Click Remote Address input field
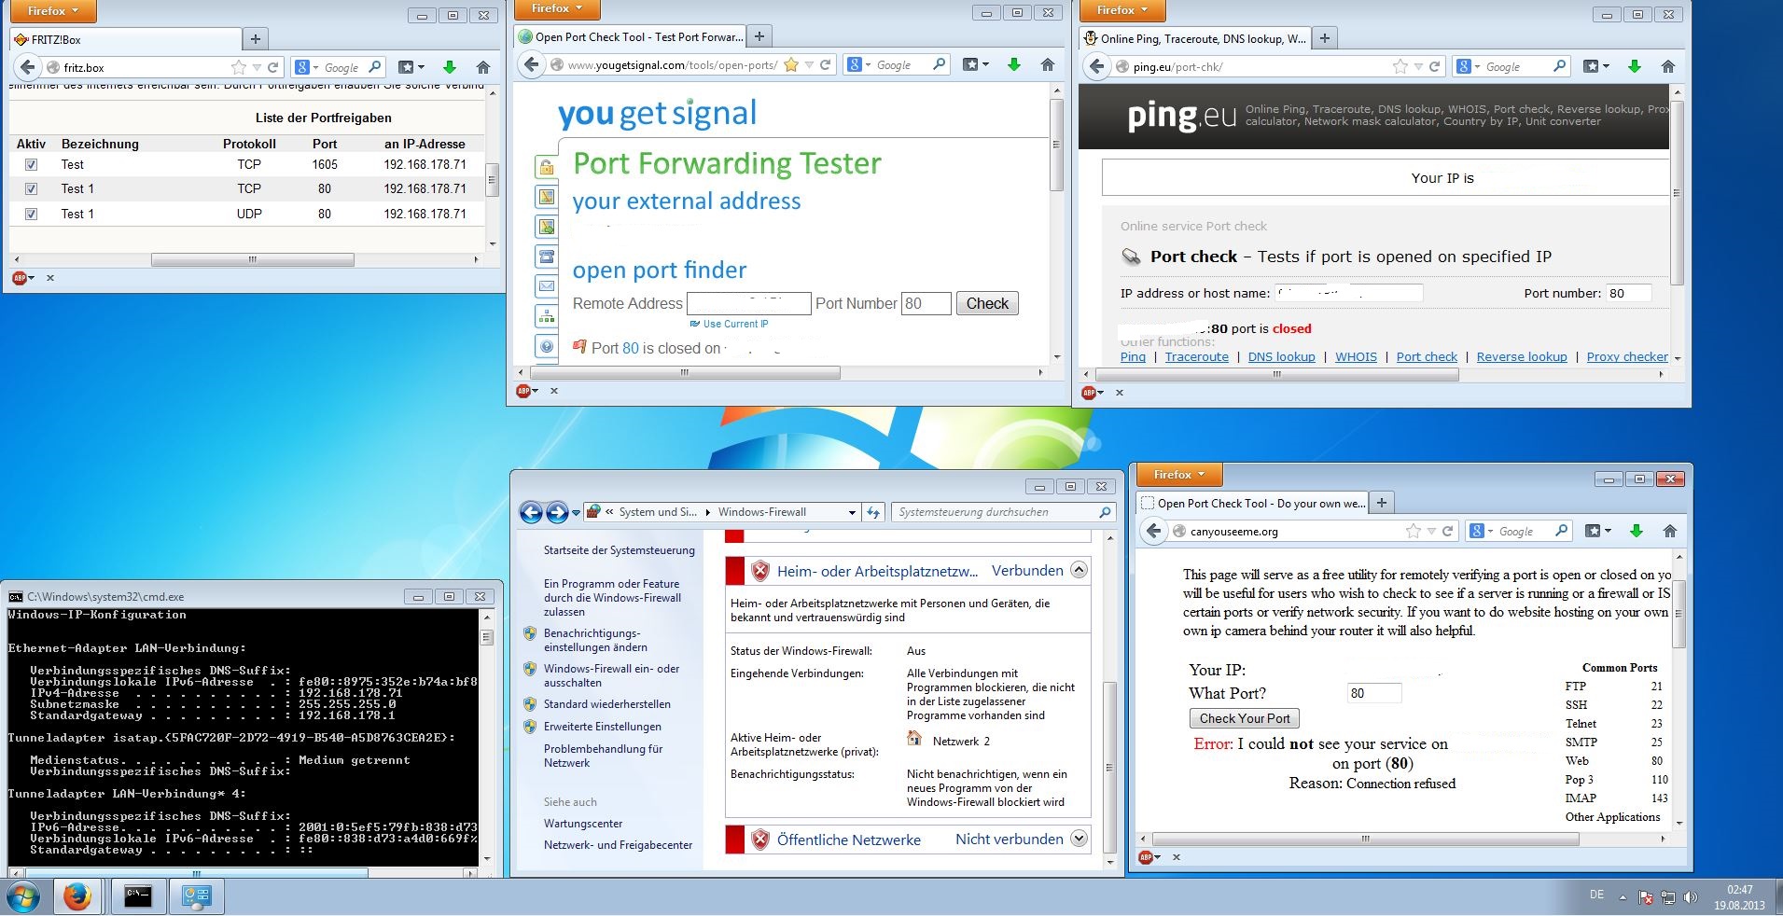The width and height of the screenshot is (1783, 916). [x=749, y=303]
